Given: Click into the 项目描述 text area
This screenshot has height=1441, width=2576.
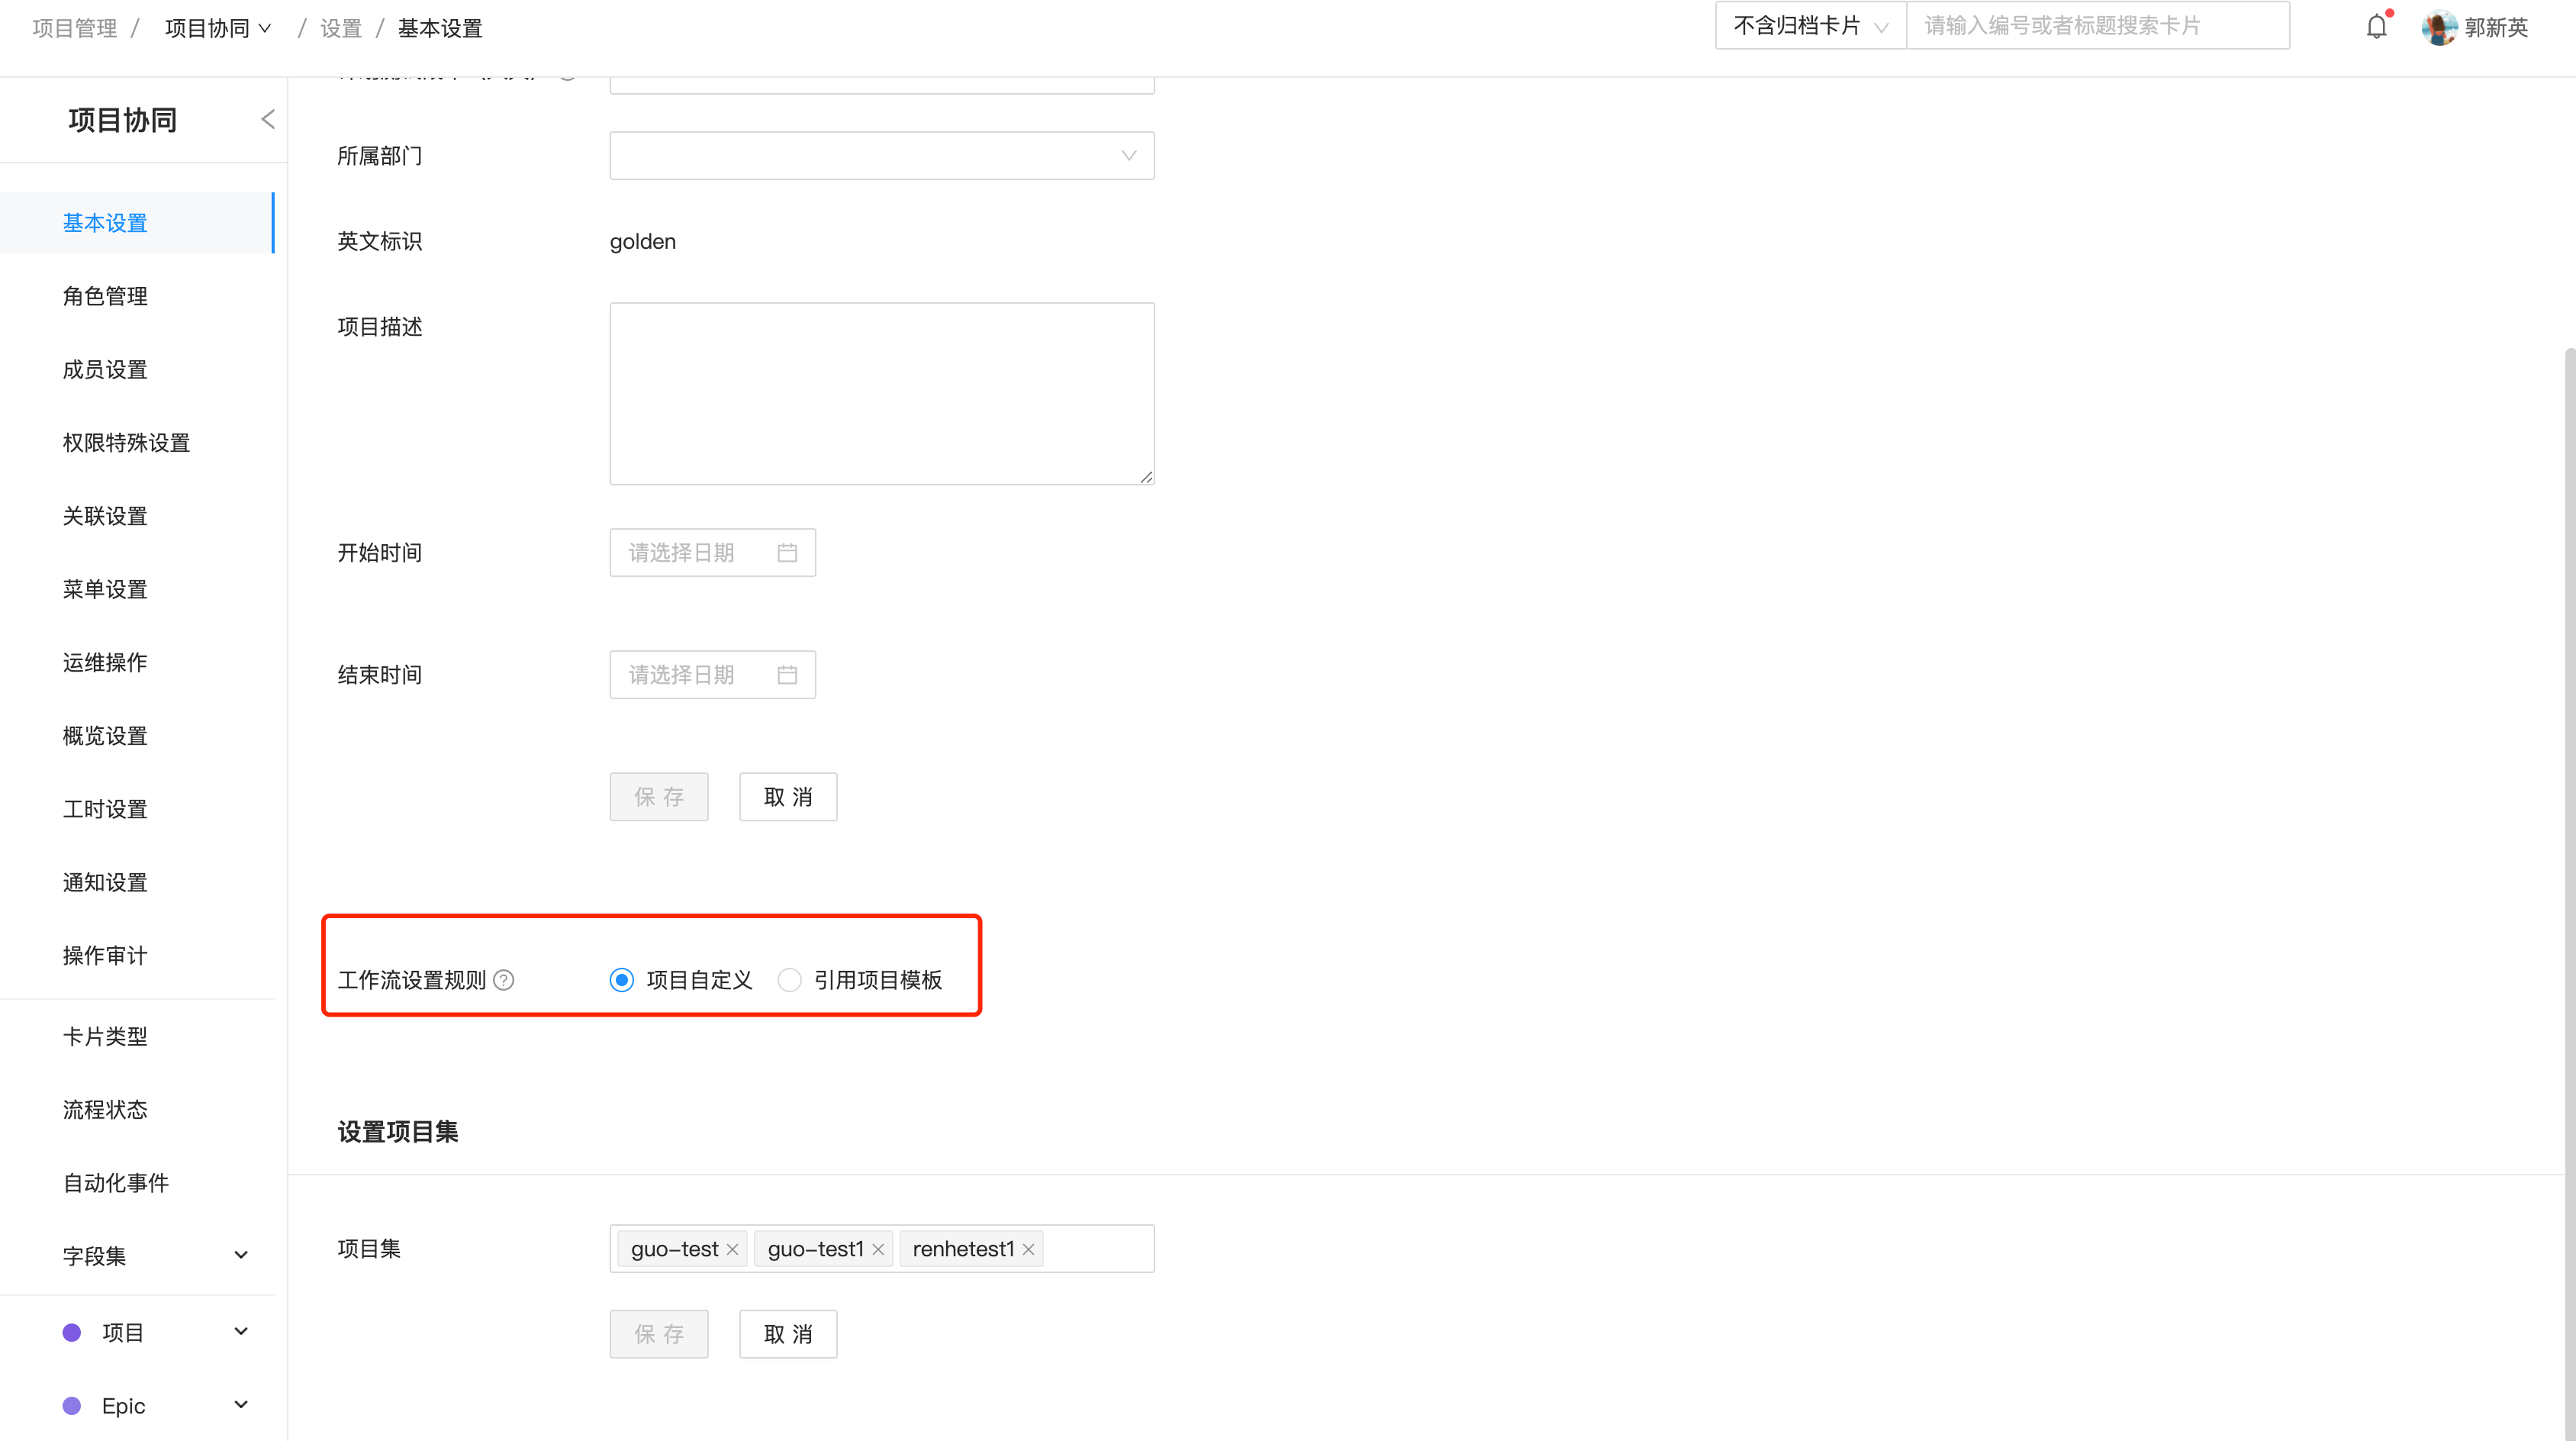Looking at the screenshot, I should [x=882, y=394].
